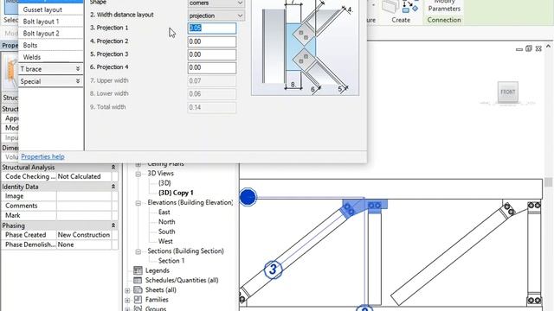Image resolution: width=554 pixels, height=311 pixels.
Task: Click Modify Parameters in Connection panel
Action: click(444, 6)
